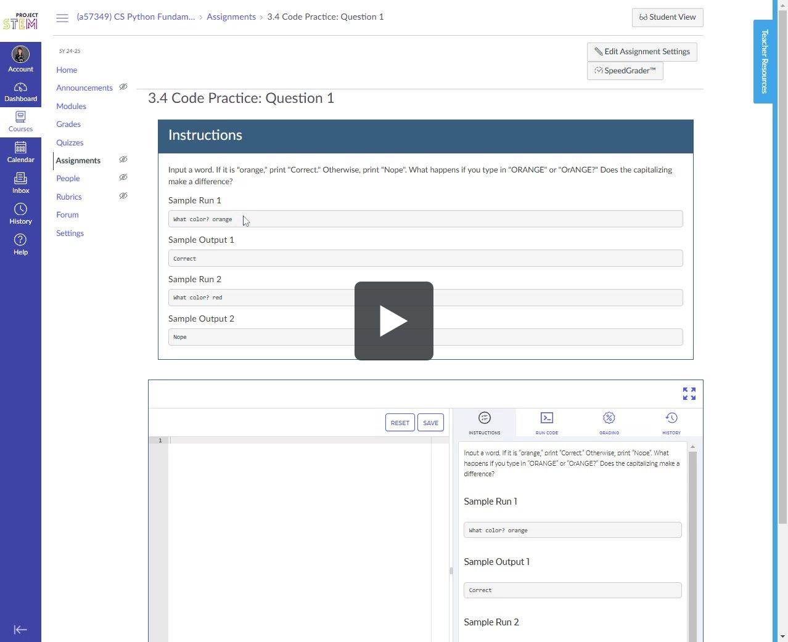The width and height of the screenshot is (788, 642).
Task: Click the Help question mark icon
Action: (x=20, y=240)
